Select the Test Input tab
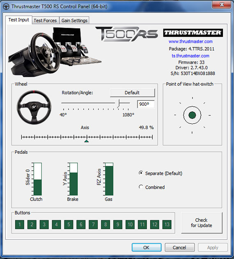This screenshot has height=259, width=234. pyautogui.click(x=18, y=20)
